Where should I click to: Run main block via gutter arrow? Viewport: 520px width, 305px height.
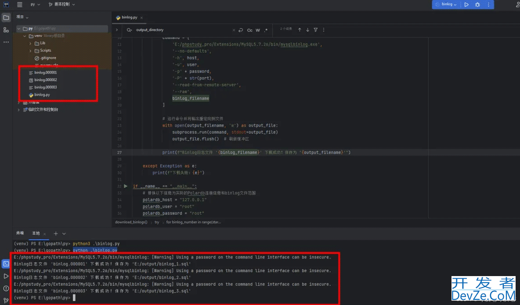(126, 186)
